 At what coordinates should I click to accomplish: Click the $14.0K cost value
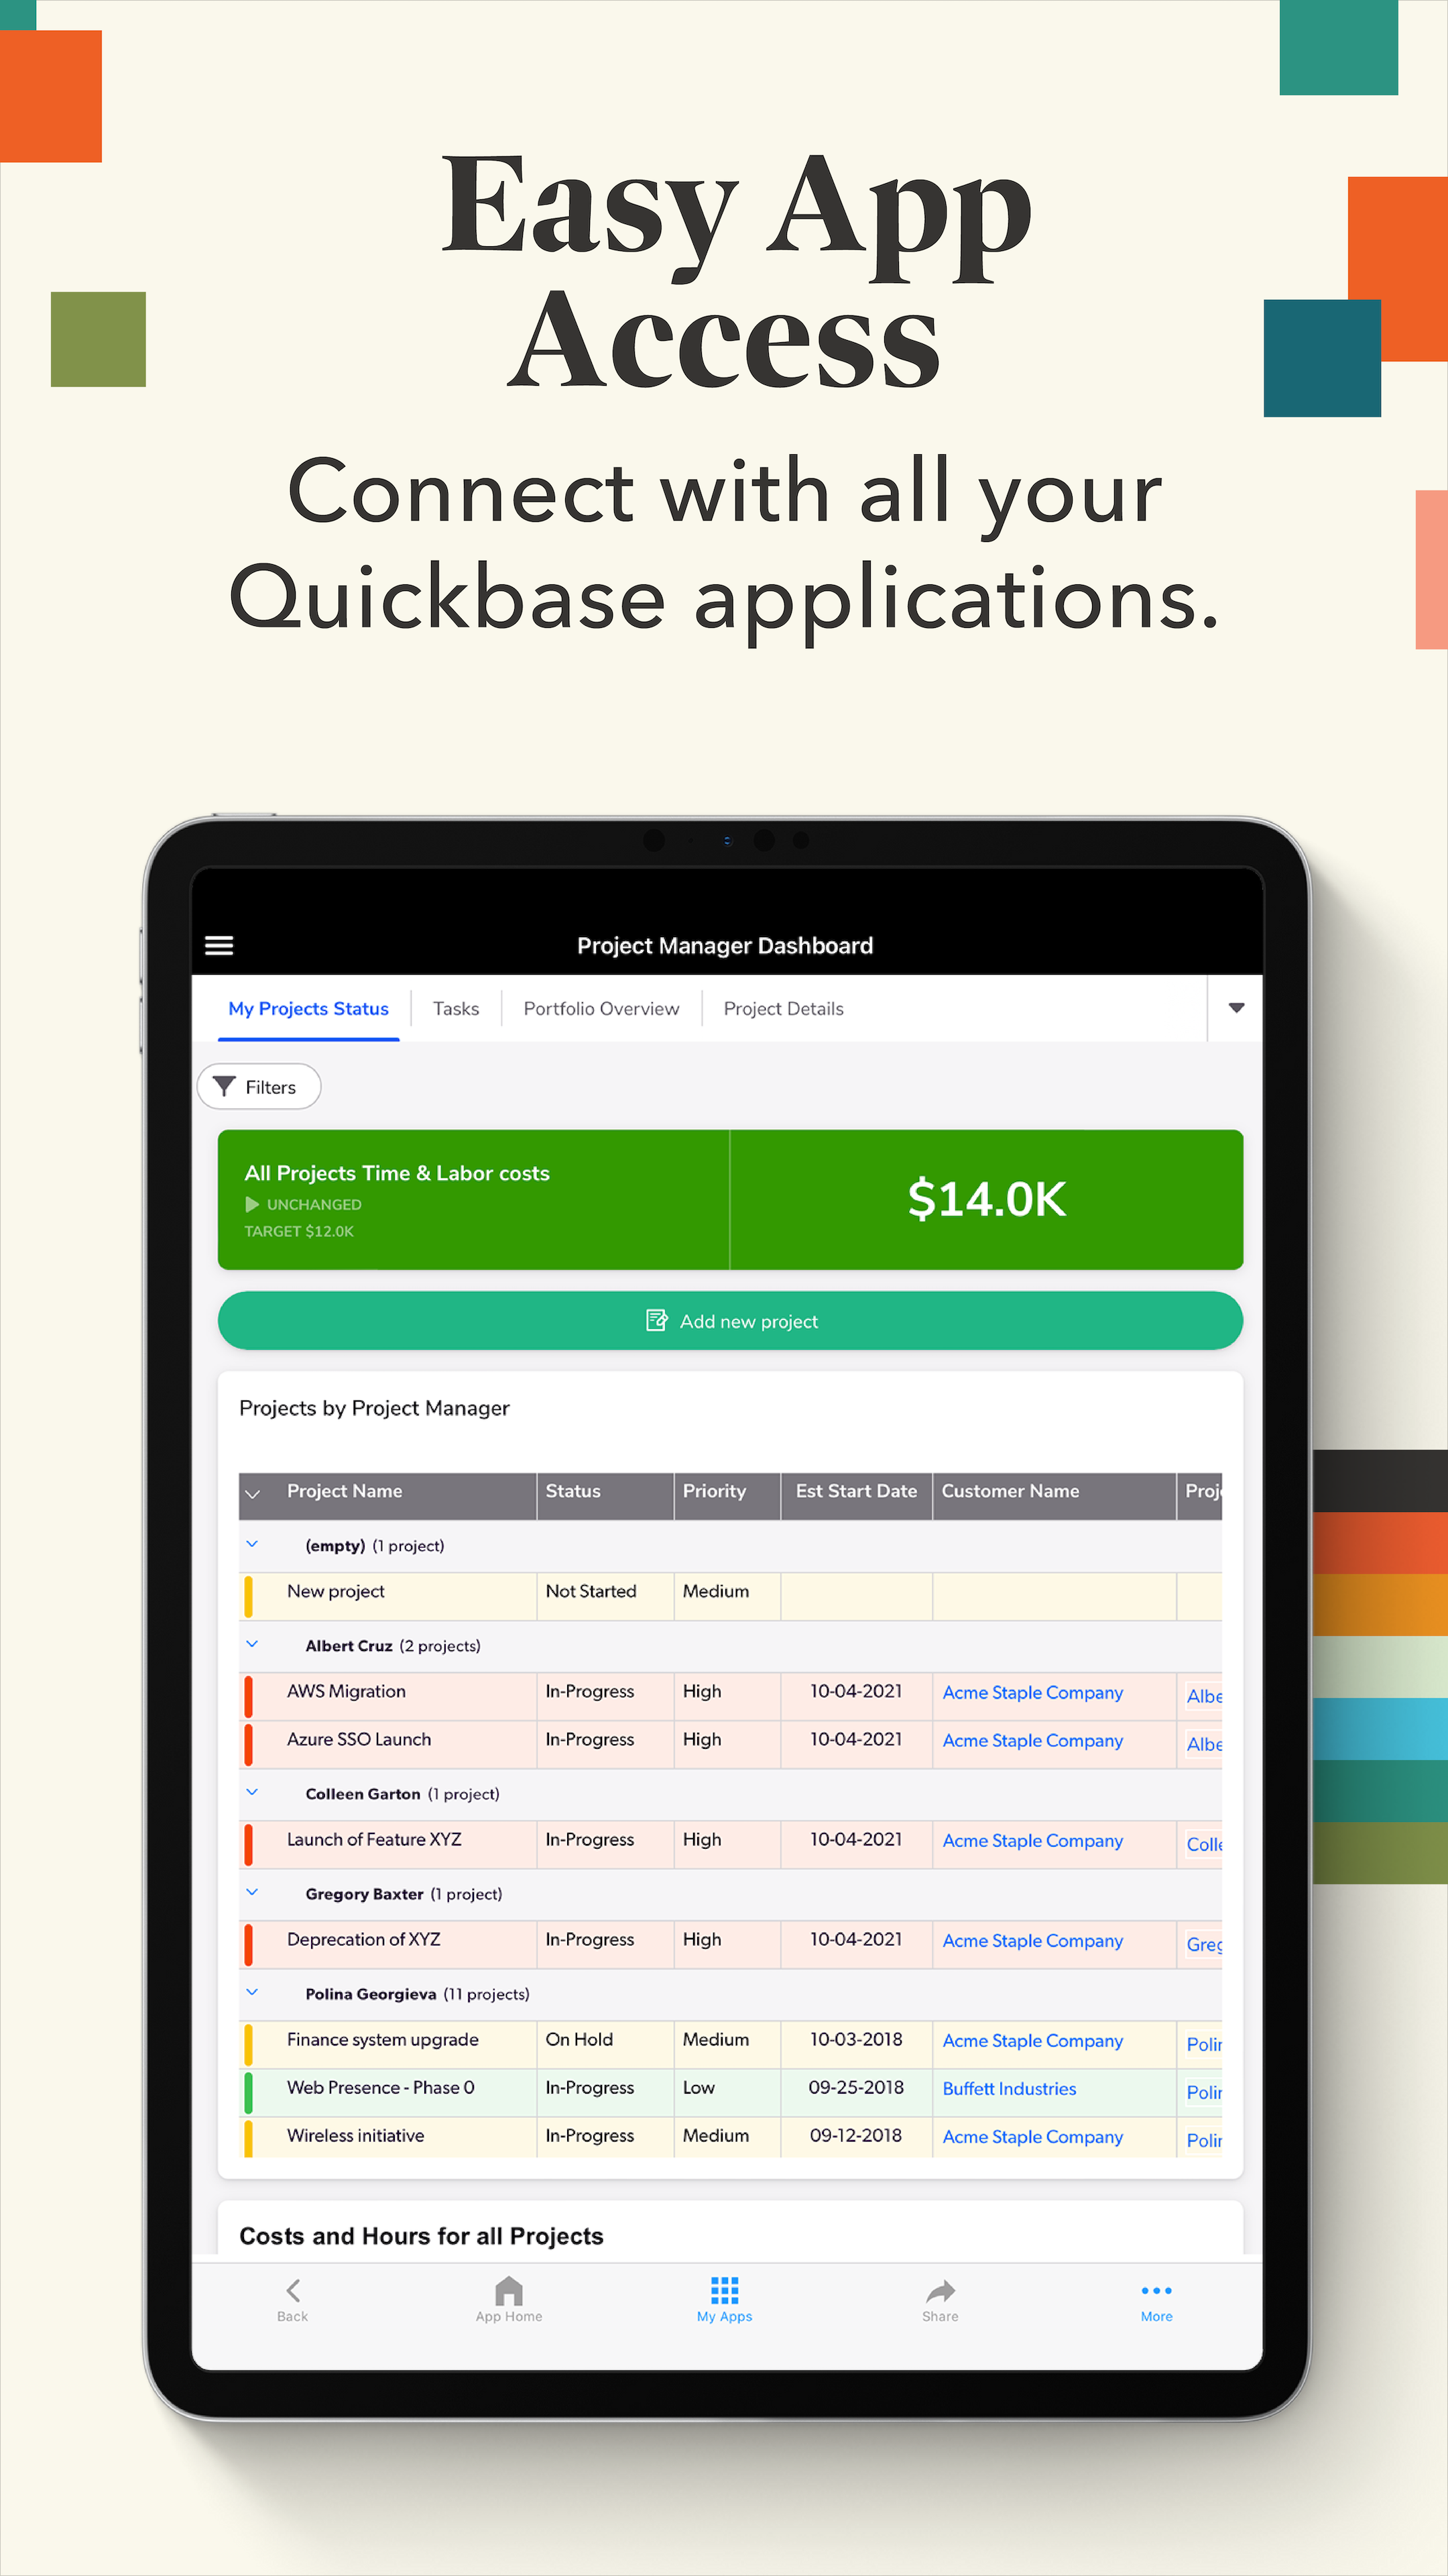pos(986,1199)
